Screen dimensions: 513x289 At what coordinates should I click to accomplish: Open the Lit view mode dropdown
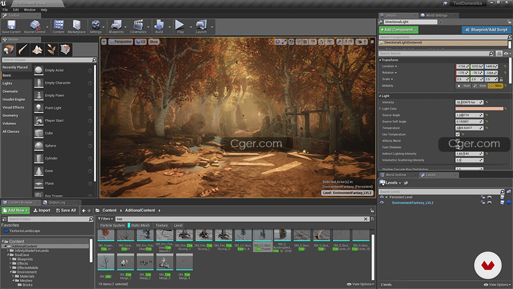140,41
